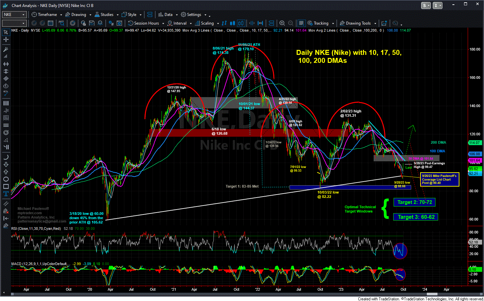The image size is (484, 301).
Task: Click the zoom in magnifier icon
Action: coord(282,23)
